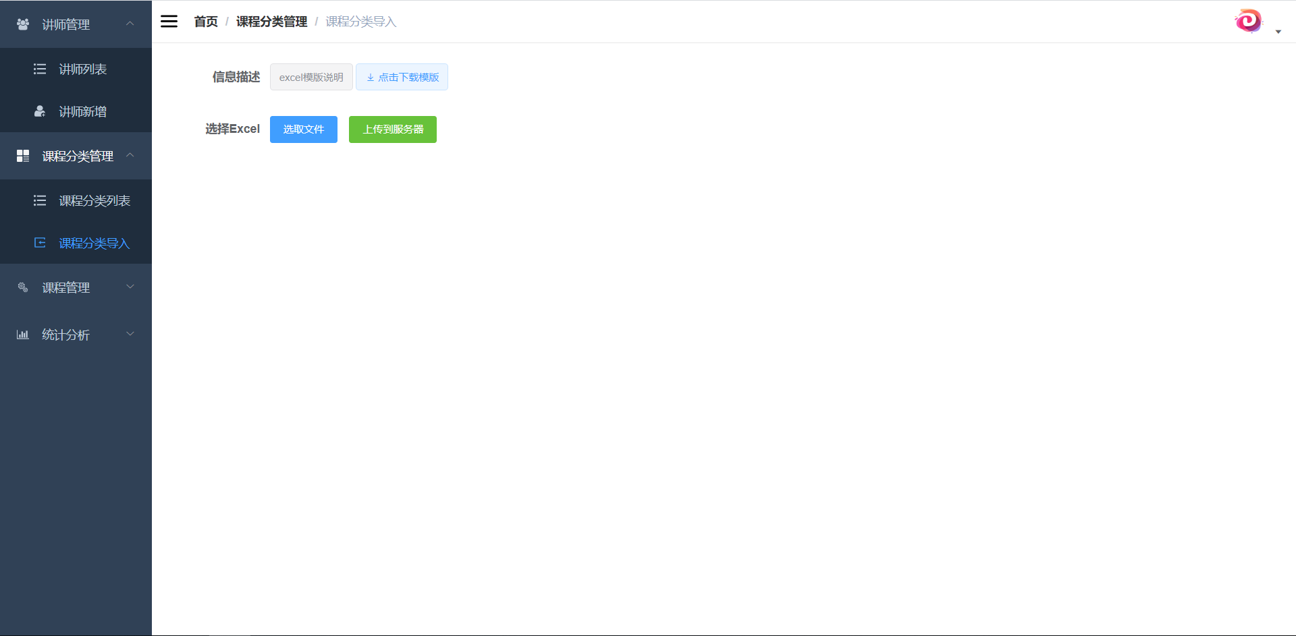
Task: Go to 首页 via breadcrumb
Action: point(206,22)
